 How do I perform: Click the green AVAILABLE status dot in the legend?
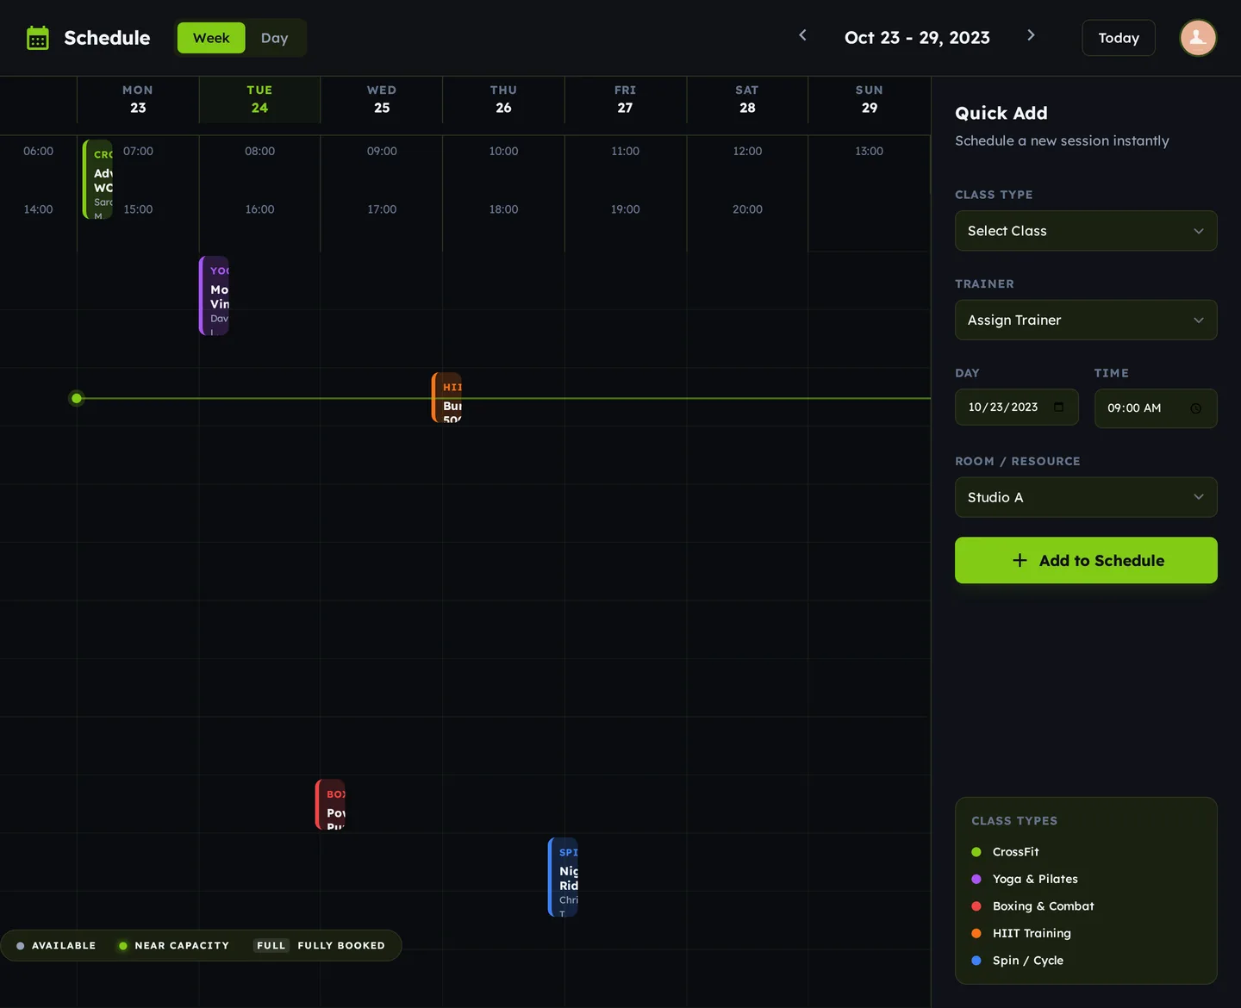(x=21, y=945)
